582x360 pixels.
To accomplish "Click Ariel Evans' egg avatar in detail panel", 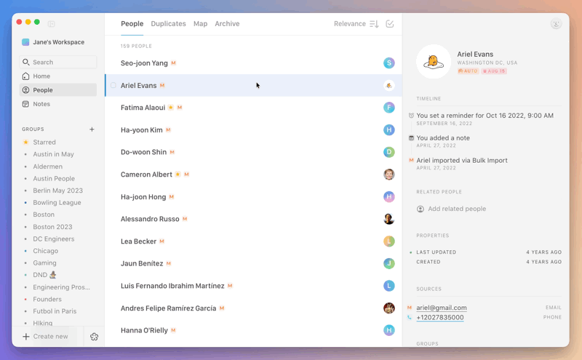I will click(434, 62).
